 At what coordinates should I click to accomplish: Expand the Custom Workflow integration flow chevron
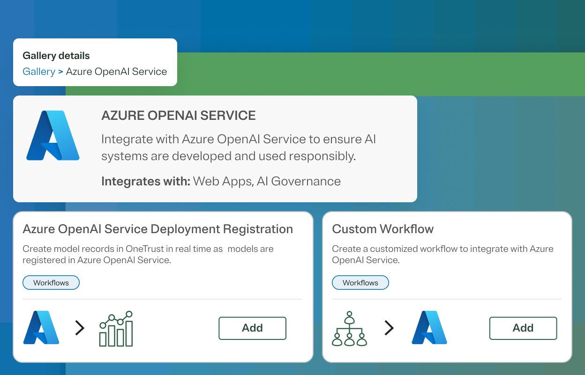pos(389,328)
